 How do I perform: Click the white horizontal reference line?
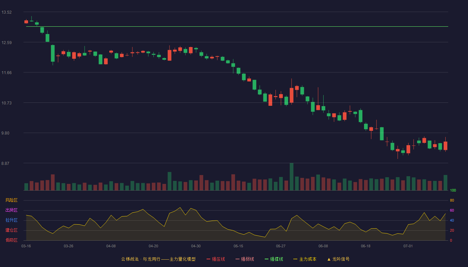[237, 26]
